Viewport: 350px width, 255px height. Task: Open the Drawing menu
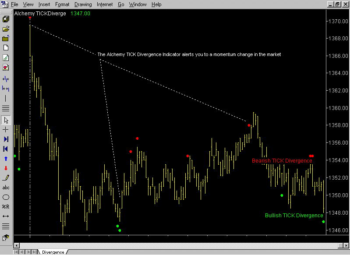83,4
